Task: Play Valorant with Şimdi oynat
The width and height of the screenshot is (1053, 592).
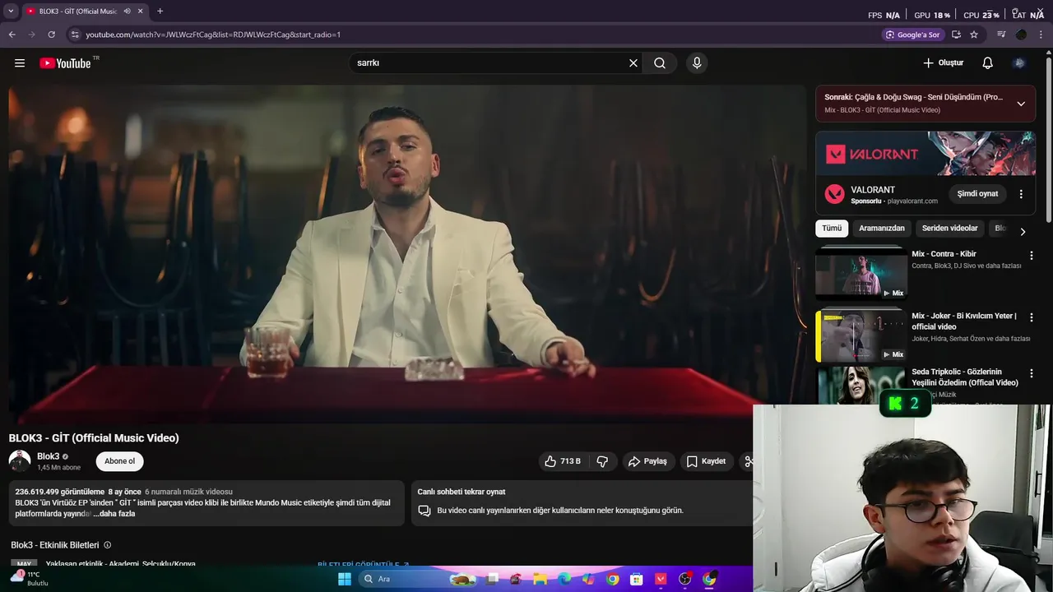Action: point(977,194)
